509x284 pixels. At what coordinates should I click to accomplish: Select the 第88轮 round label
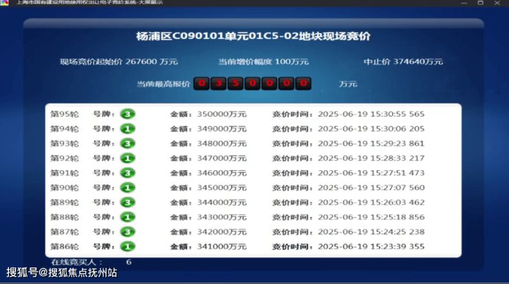pyautogui.click(x=65, y=217)
